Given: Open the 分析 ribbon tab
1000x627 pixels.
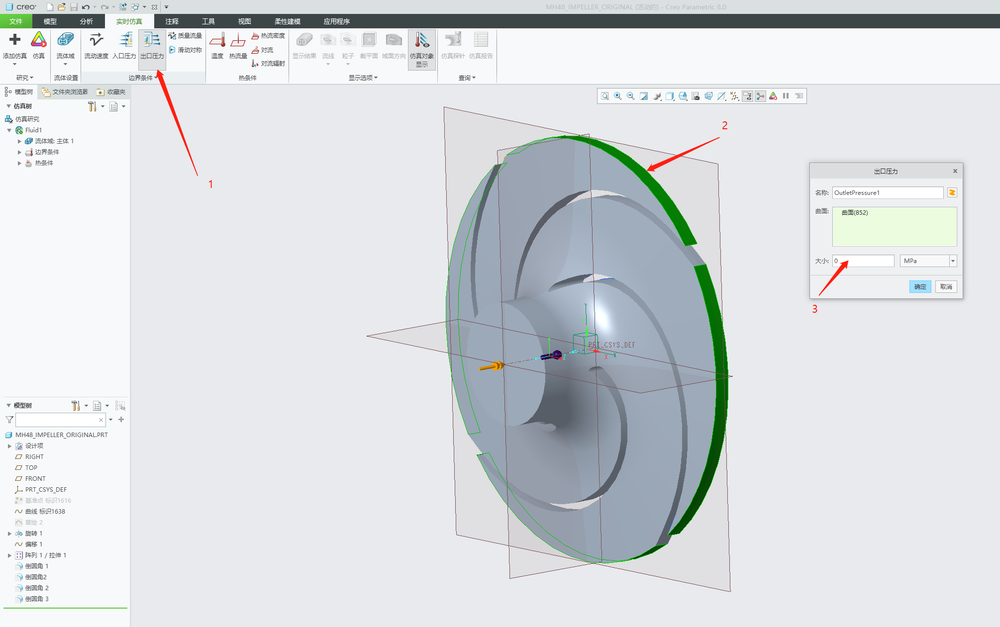Looking at the screenshot, I should pyautogui.click(x=86, y=21).
